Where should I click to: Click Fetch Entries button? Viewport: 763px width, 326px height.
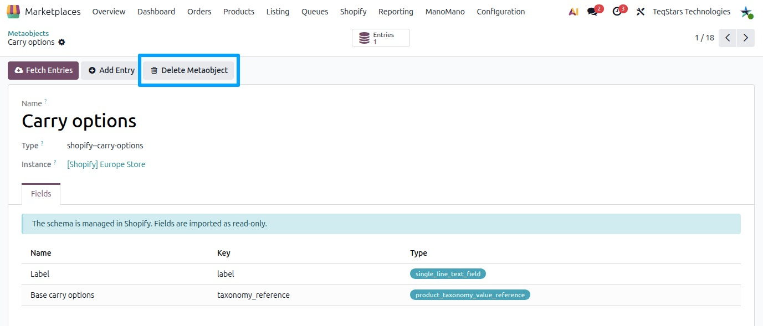point(43,70)
